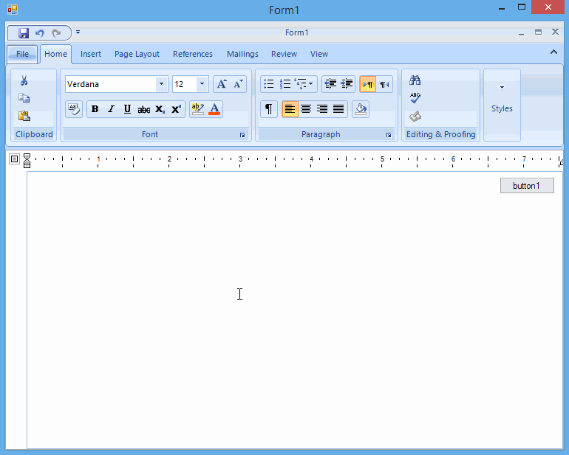Cut selection with the scissors icon
569x455 pixels.
[x=24, y=80]
